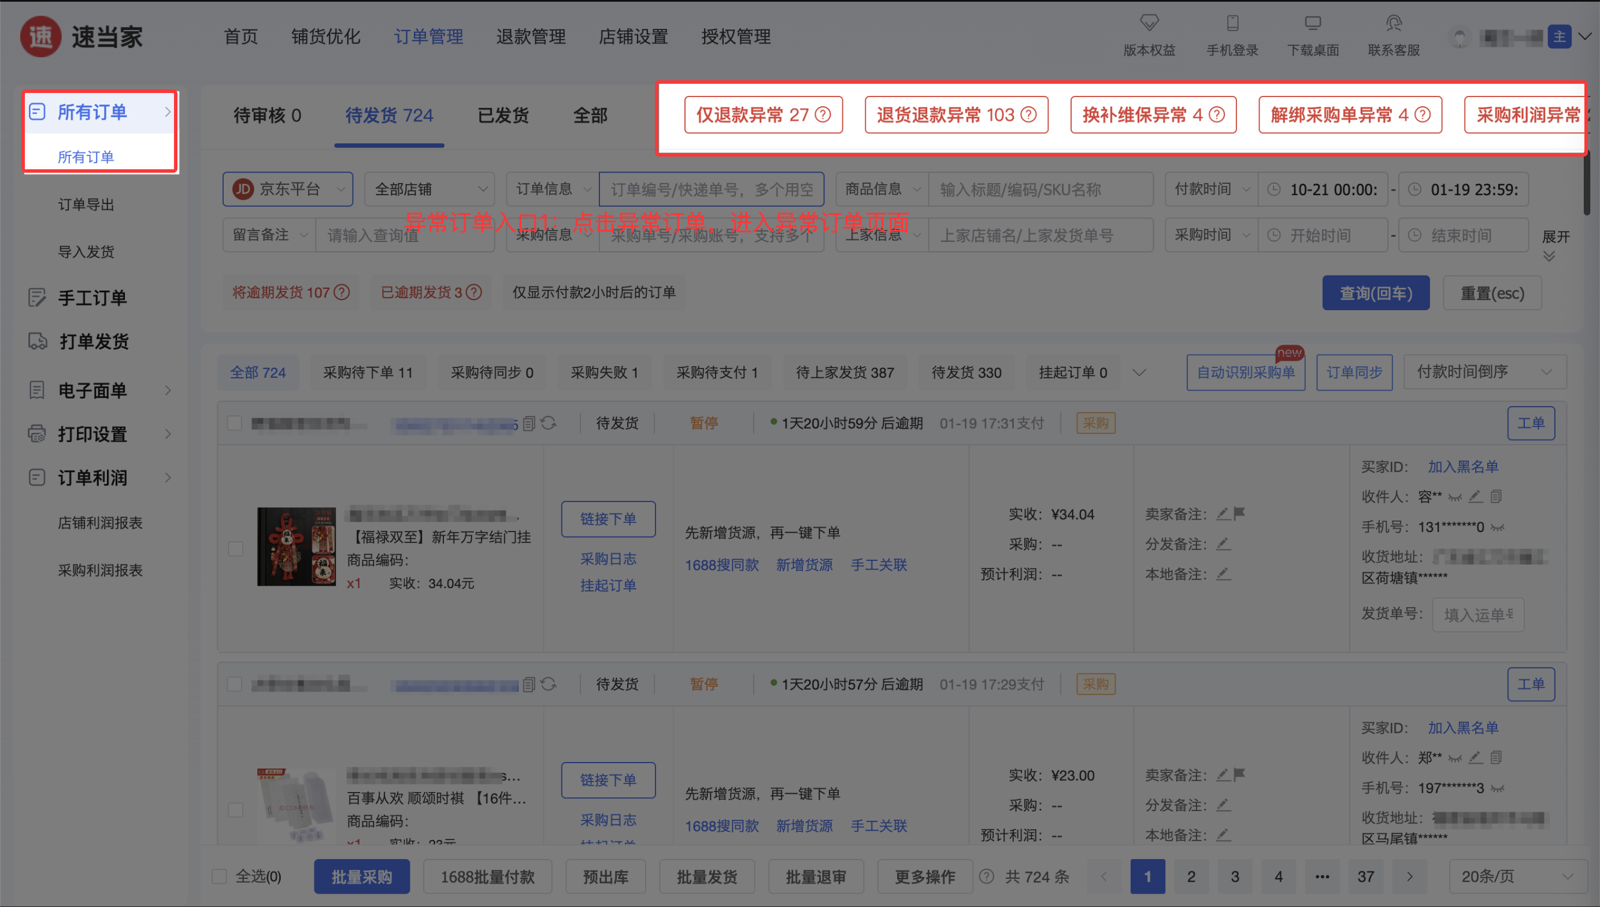
Task: Click the 版本权益 diamond icon
Action: [1149, 24]
